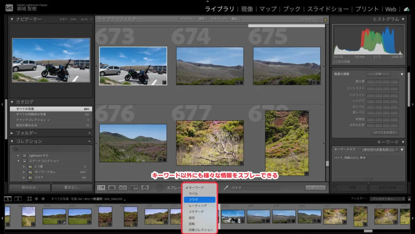This screenshot has height=234, width=415.
Task: Select フラグ in the spray dropdown menu
Action: click(x=200, y=200)
